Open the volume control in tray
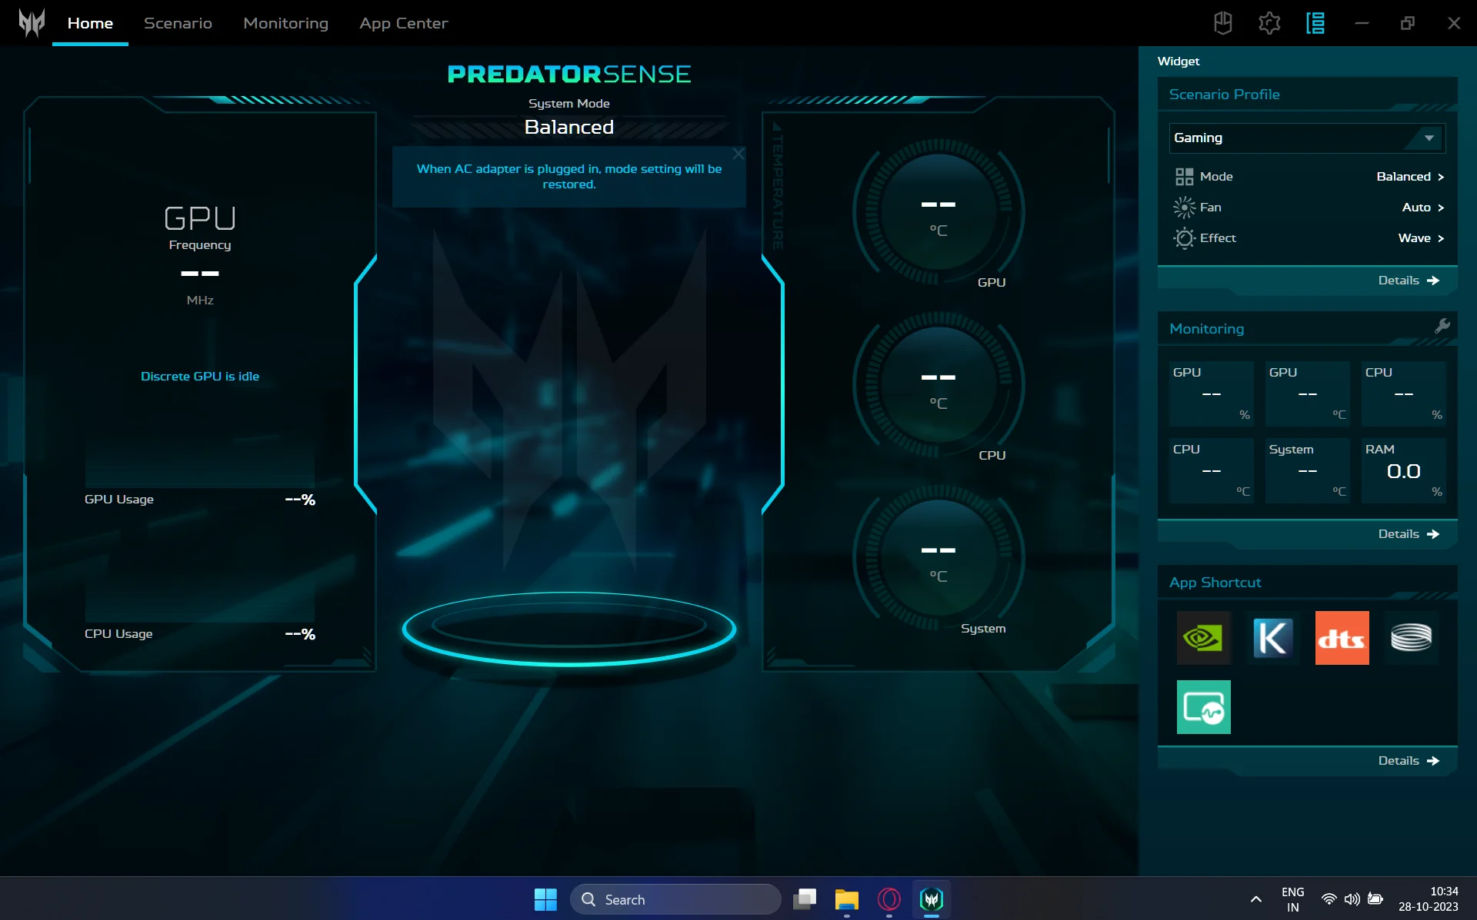Viewport: 1477px width, 920px height. tap(1352, 899)
